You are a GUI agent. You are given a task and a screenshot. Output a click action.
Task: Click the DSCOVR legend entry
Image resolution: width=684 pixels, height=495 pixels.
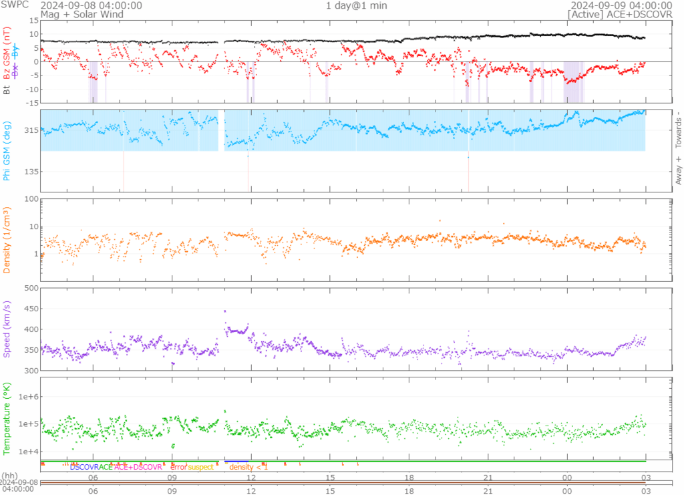83,467
